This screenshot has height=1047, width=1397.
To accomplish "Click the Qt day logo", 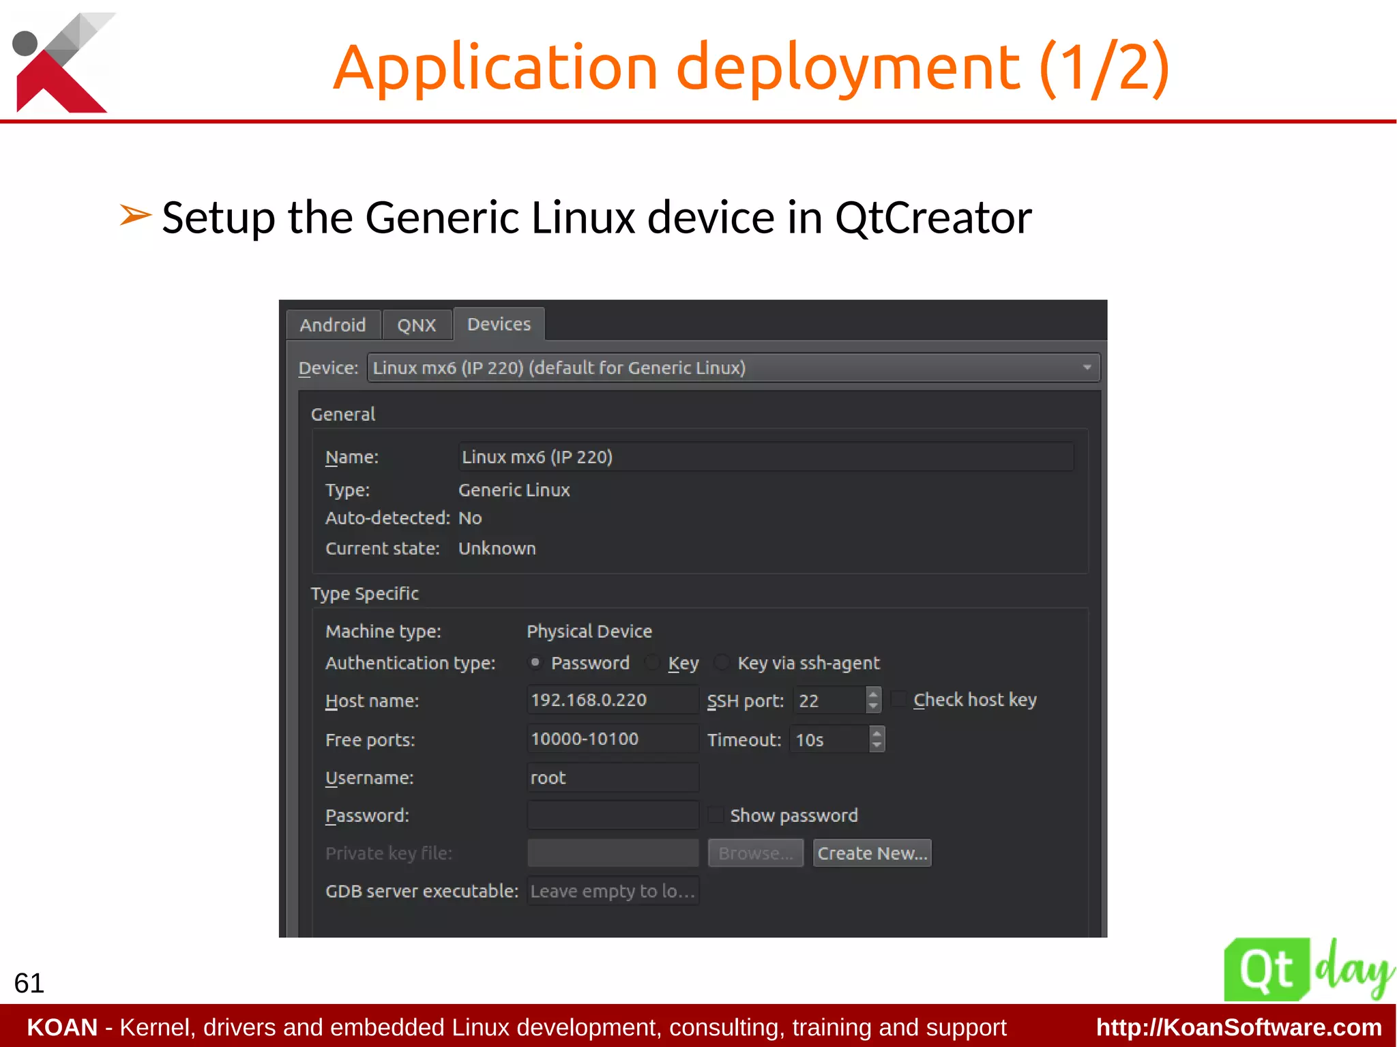I will click(1308, 969).
